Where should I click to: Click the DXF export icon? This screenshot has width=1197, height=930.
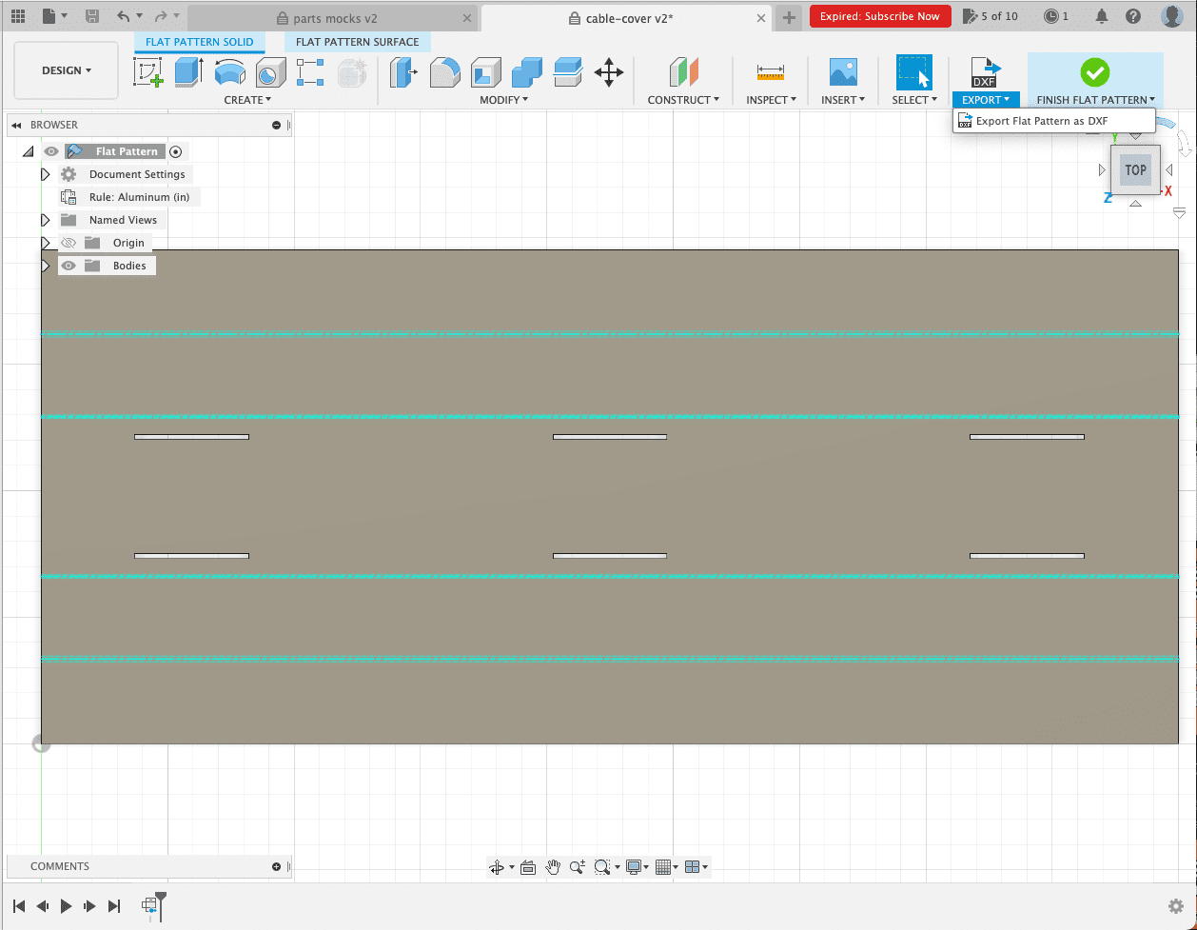pos(985,73)
